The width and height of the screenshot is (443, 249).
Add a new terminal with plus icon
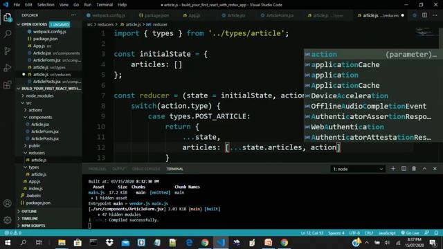(x=393, y=169)
